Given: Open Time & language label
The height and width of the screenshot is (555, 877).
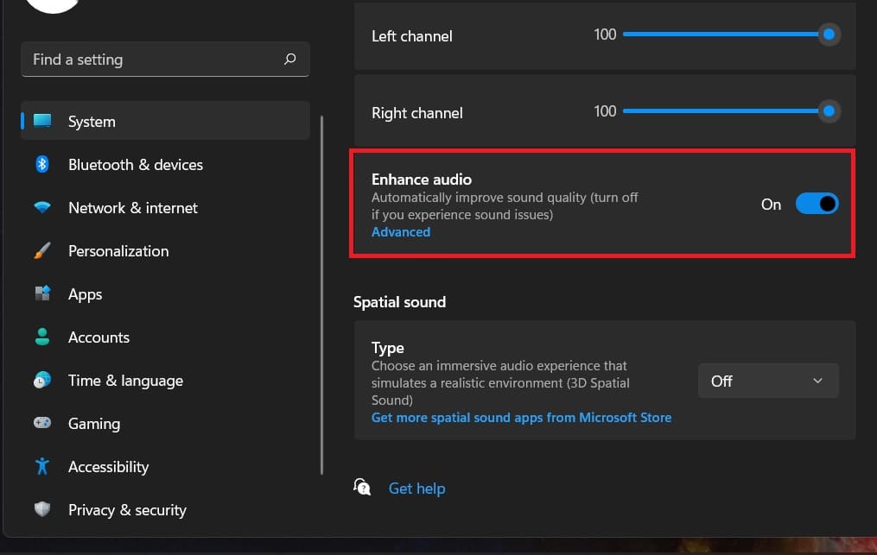Looking at the screenshot, I should (125, 381).
